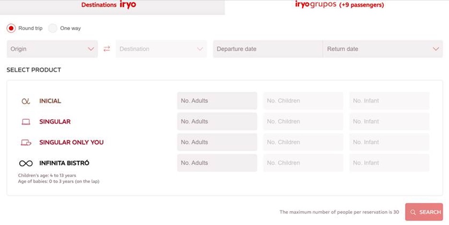Open the Origin dropdown

52,49
